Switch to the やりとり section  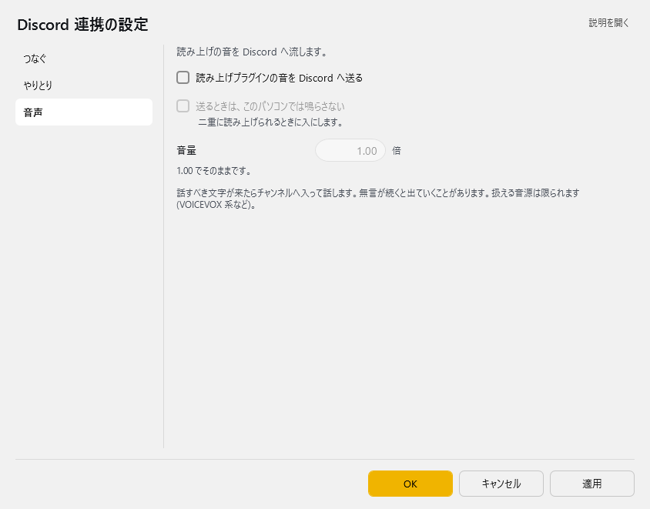click(x=84, y=85)
